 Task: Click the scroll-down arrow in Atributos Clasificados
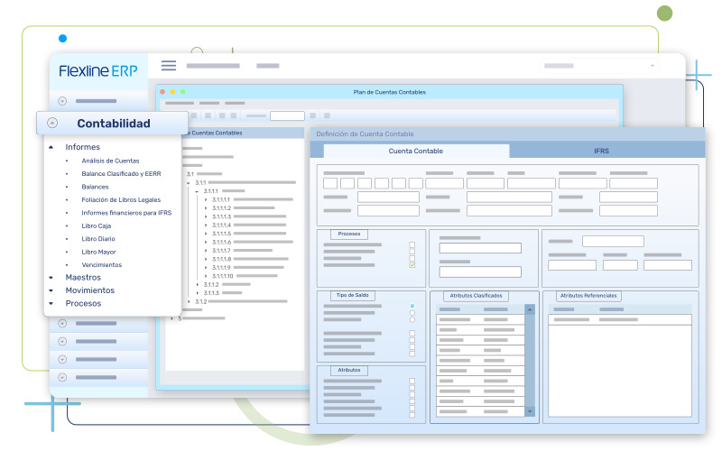(530, 410)
